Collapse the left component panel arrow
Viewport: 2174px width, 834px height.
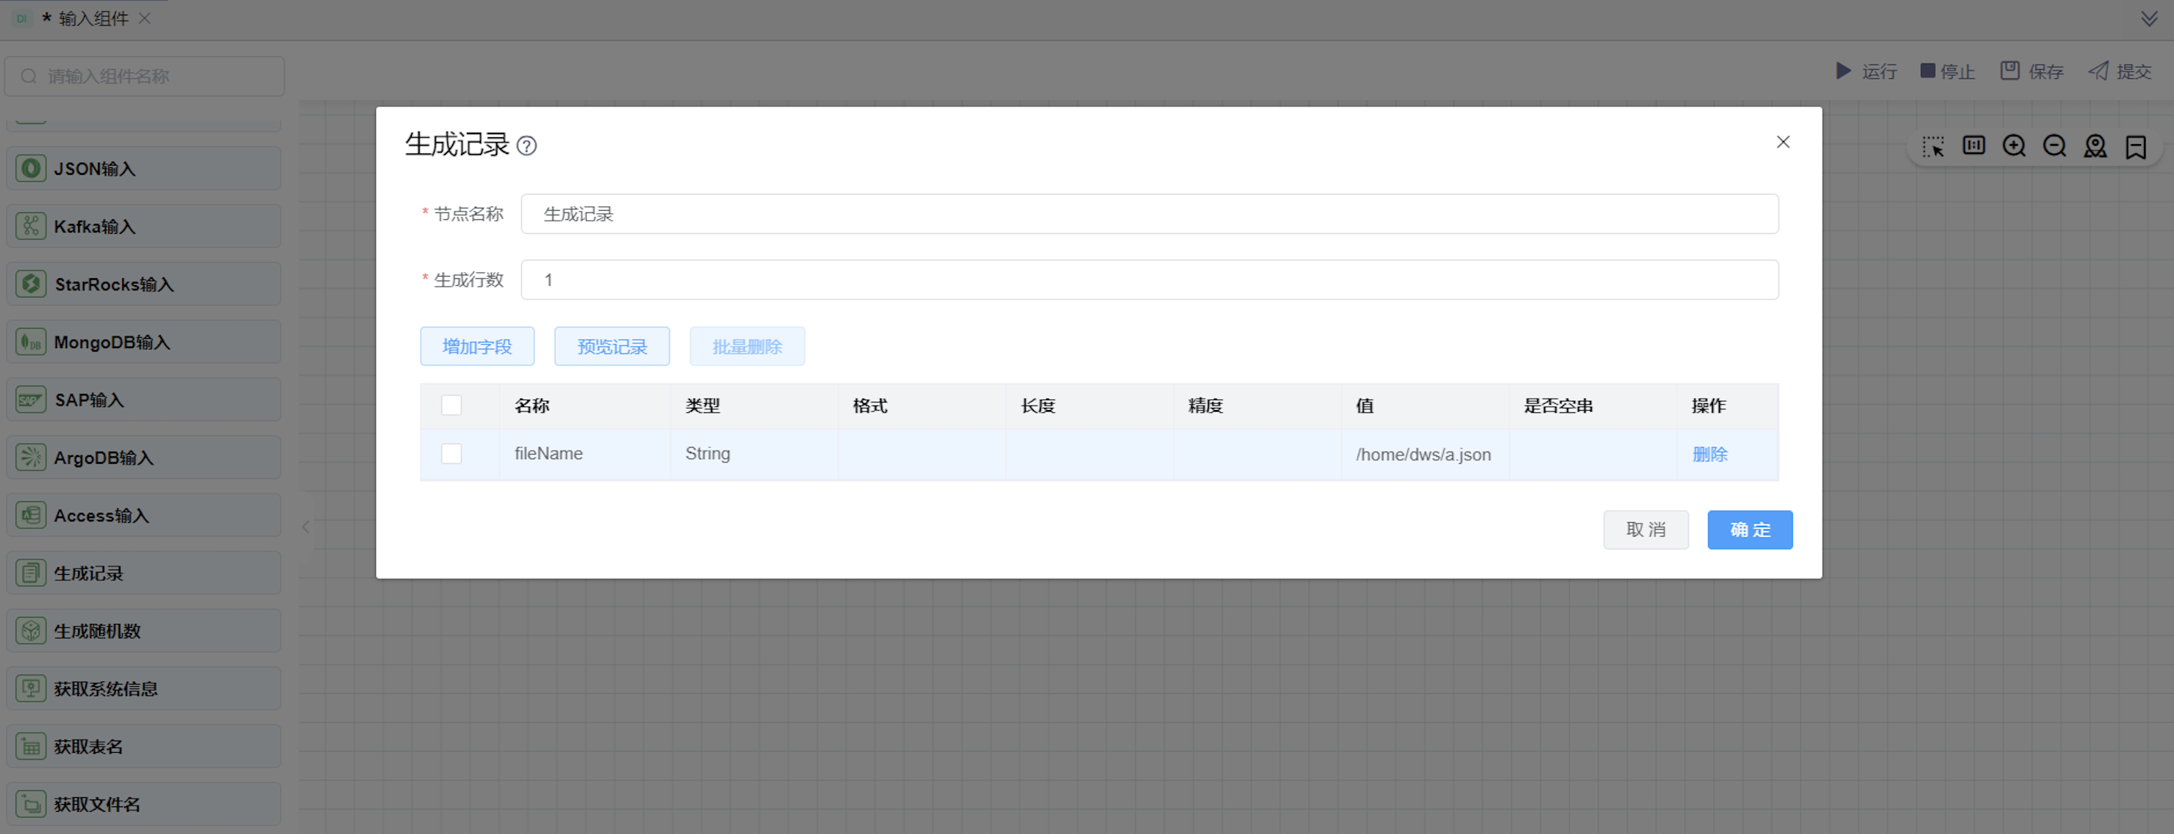point(305,527)
